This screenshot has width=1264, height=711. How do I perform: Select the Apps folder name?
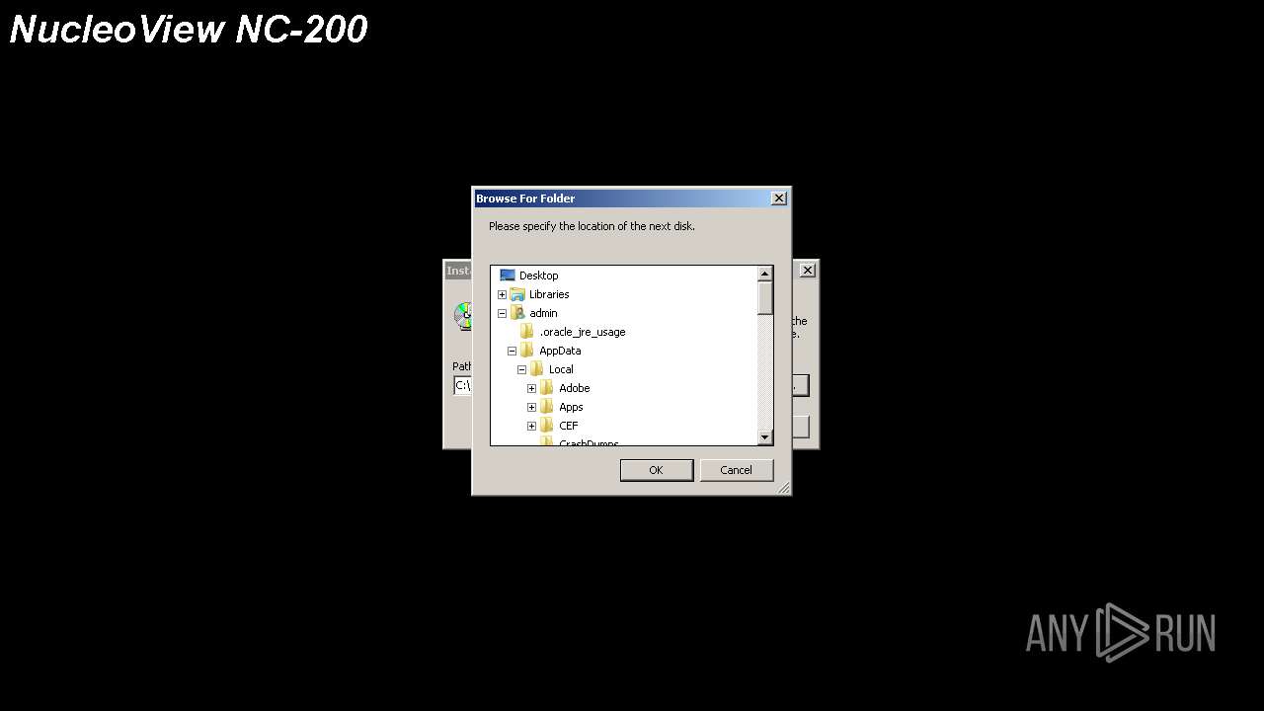click(571, 407)
